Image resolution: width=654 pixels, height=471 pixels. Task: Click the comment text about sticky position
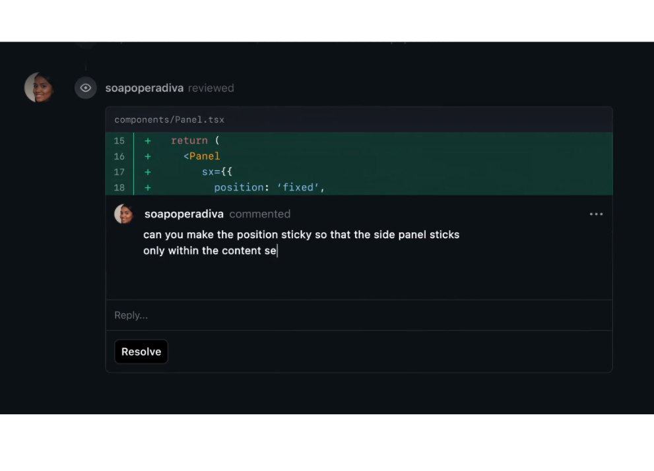tap(301, 242)
